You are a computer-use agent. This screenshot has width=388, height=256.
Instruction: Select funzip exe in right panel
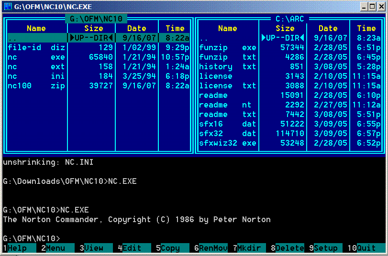228,48
